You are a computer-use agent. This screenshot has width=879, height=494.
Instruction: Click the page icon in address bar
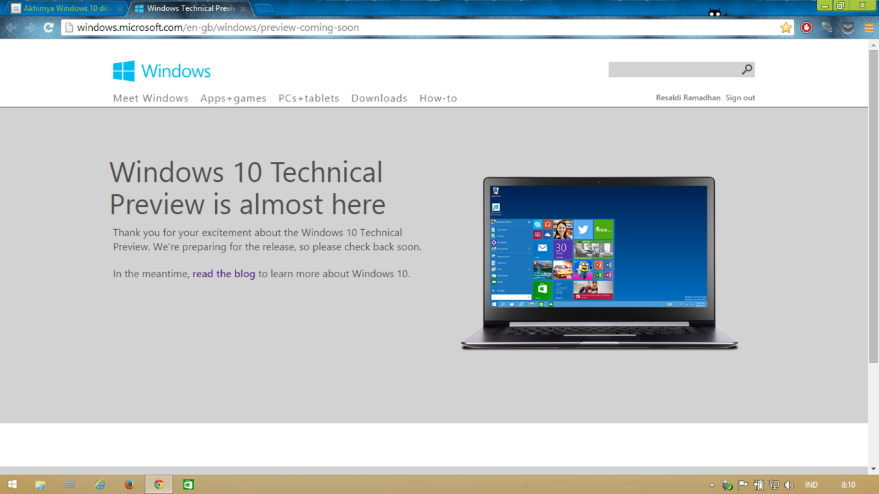click(69, 27)
